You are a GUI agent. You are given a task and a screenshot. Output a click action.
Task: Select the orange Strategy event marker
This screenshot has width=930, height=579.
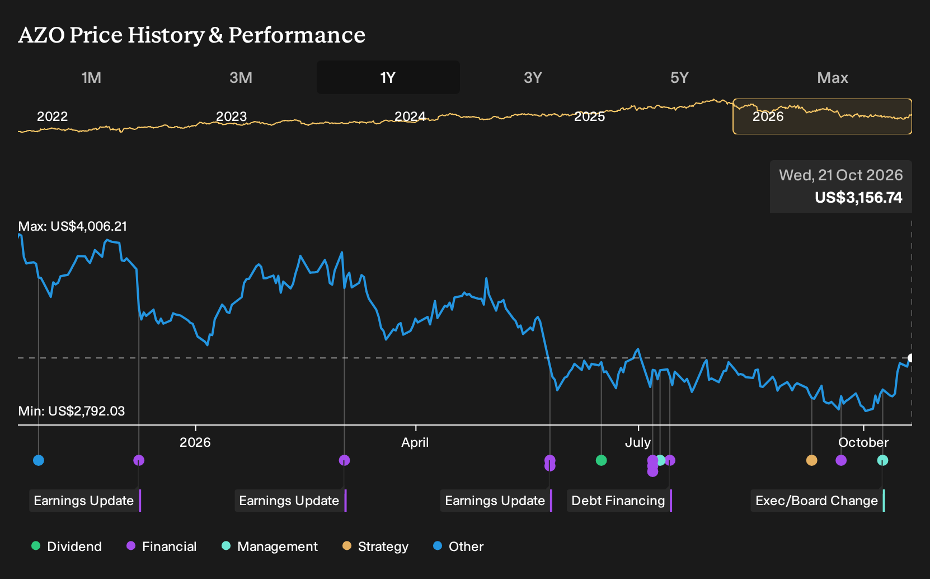[x=812, y=460]
